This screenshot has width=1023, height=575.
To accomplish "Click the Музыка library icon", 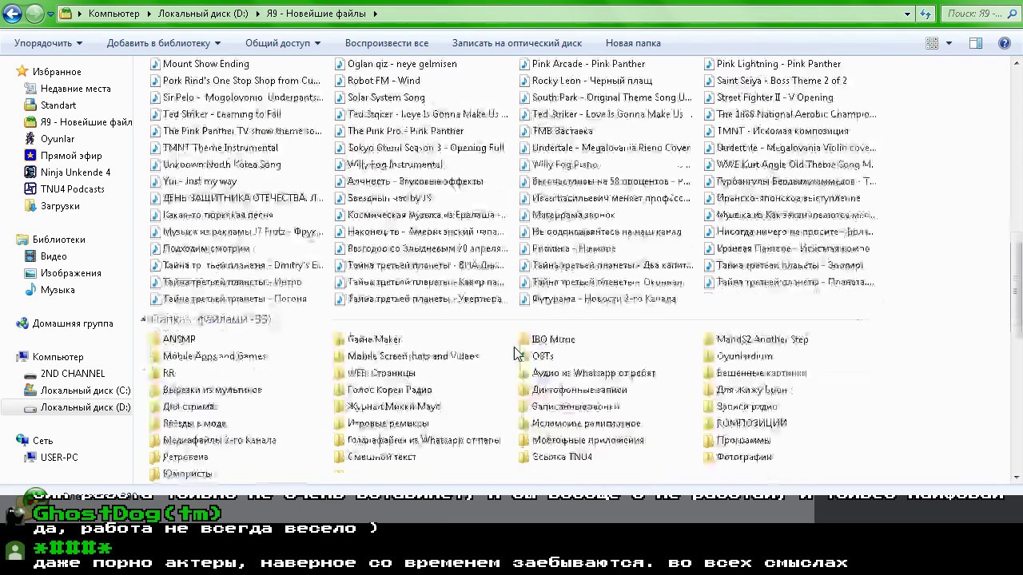I will pyautogui.click(x=30, y=290).
